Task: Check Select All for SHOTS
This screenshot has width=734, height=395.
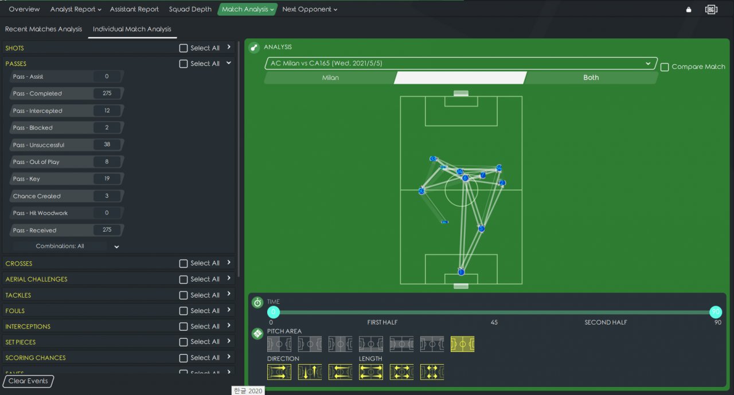Action: pyautogui.click(x=183, y=48)
